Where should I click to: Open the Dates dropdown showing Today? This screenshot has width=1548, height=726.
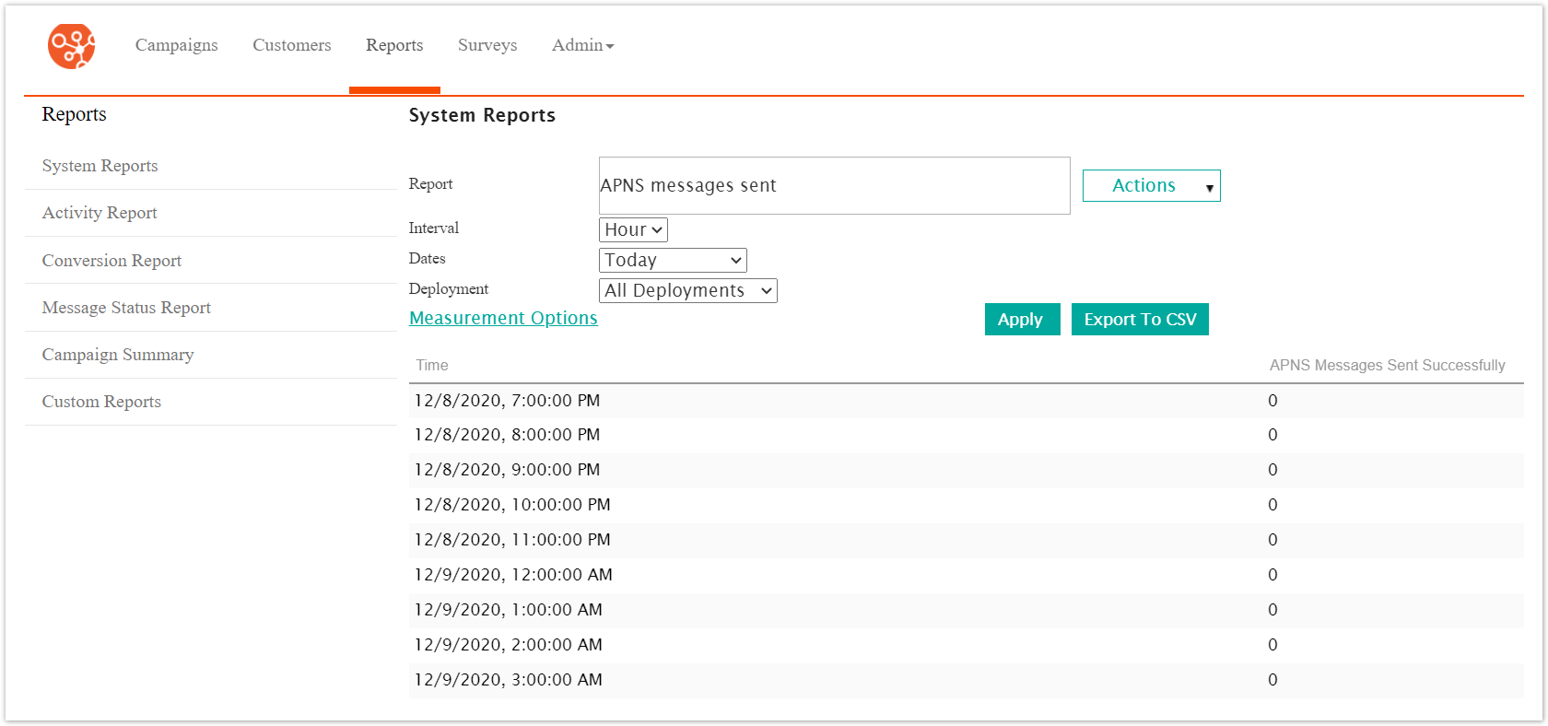click(673, 260)
